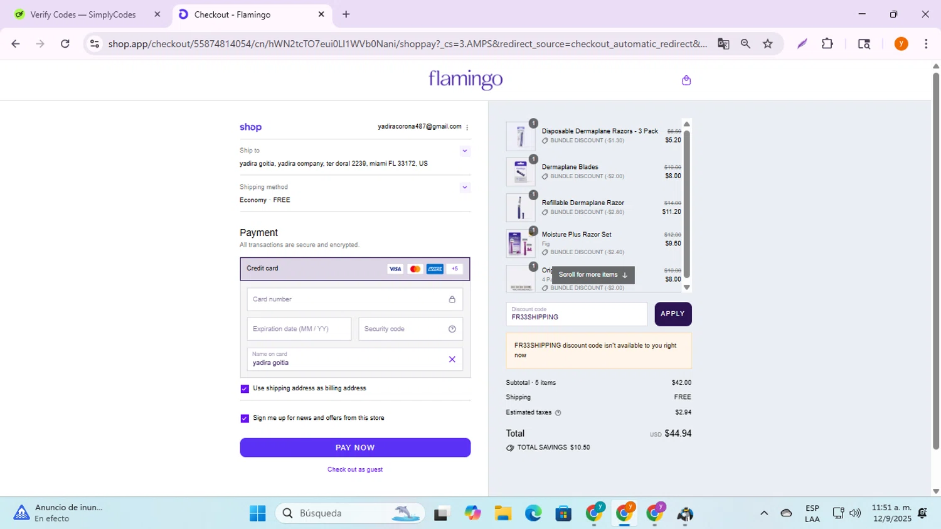Click the American Express logo
941x529 pixels.
tap(435, 269)
